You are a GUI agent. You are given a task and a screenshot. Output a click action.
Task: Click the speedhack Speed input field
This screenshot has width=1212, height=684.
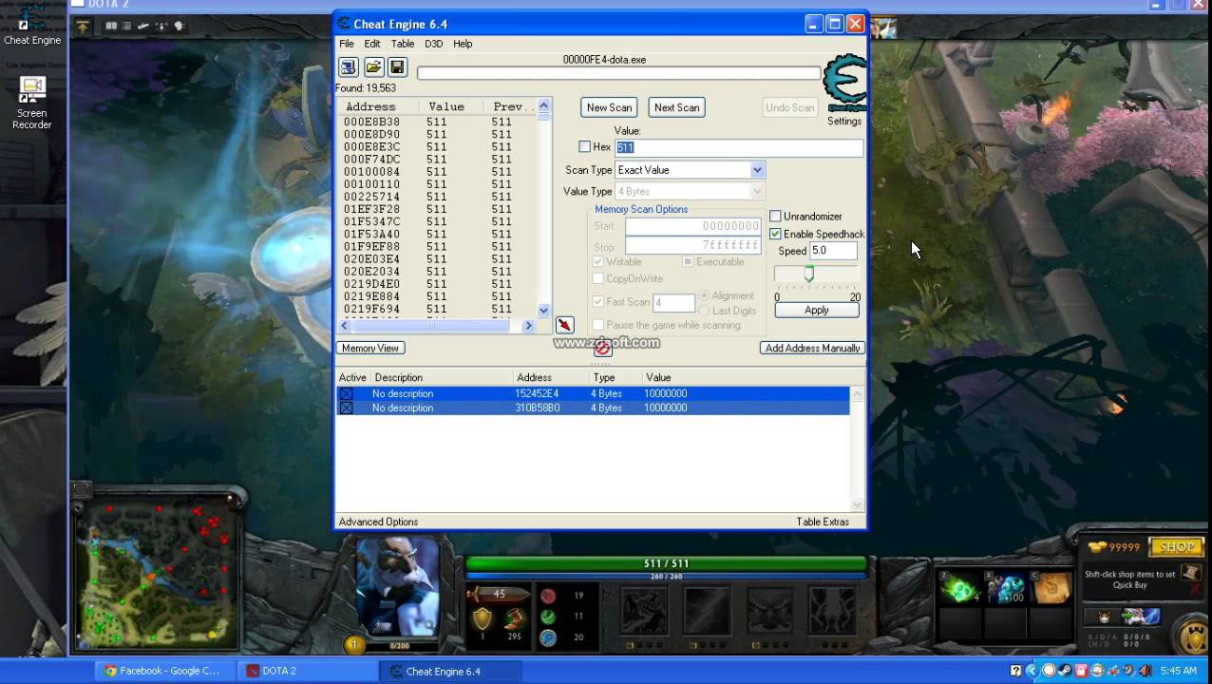(x=833, y=251)
